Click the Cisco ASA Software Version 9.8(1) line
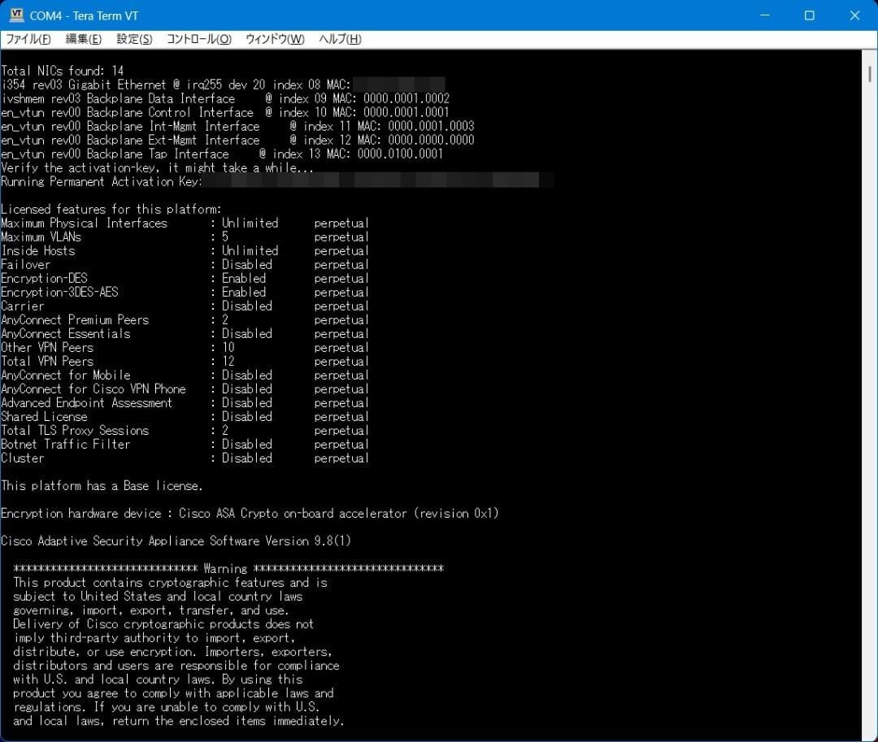The height and width of the screenshot is (742, 878). [x=175, y=540]
